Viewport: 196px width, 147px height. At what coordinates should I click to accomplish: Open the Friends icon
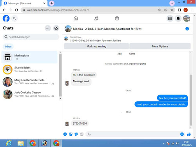click(96, 18)
